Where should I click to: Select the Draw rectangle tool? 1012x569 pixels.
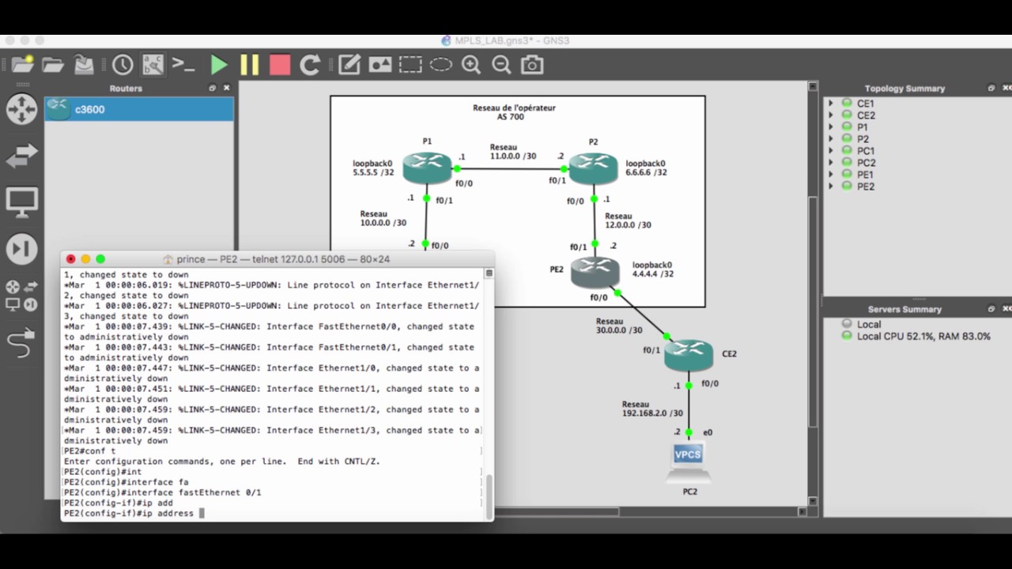(410, 65)
